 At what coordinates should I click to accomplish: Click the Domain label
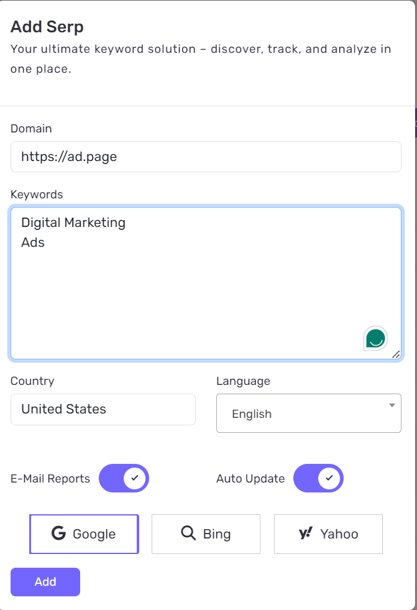coord(31,128)
